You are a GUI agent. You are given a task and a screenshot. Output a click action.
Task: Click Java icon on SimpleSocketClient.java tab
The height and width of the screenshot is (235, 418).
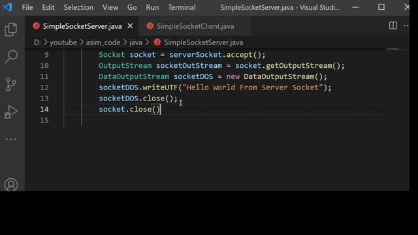pyautogui.click(x=150, y=26)
